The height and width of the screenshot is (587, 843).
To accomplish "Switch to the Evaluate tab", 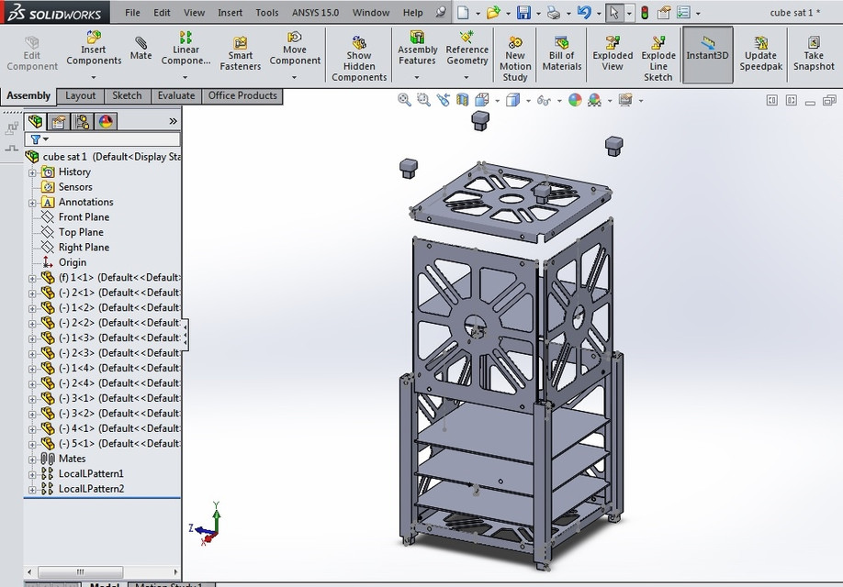I will coord(175,95).
